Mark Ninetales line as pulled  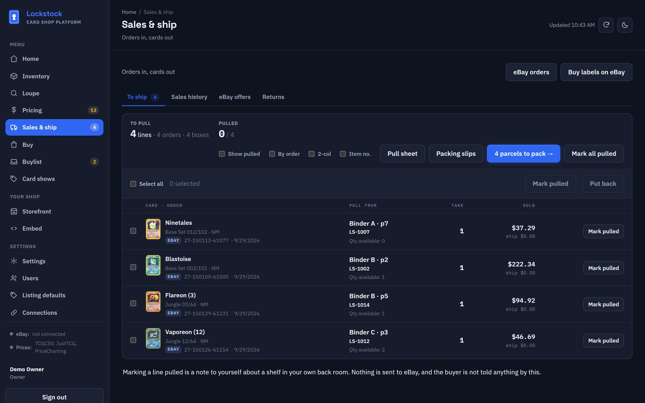click(603, 231)
